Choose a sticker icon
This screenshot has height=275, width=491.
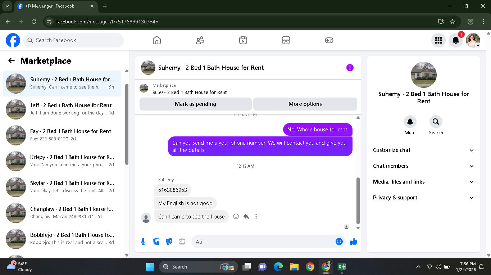point(169,242)
